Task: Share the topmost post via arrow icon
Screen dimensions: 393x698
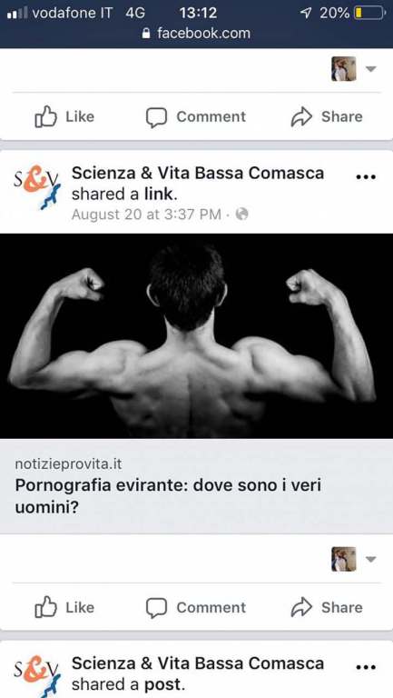Action: 327,116
